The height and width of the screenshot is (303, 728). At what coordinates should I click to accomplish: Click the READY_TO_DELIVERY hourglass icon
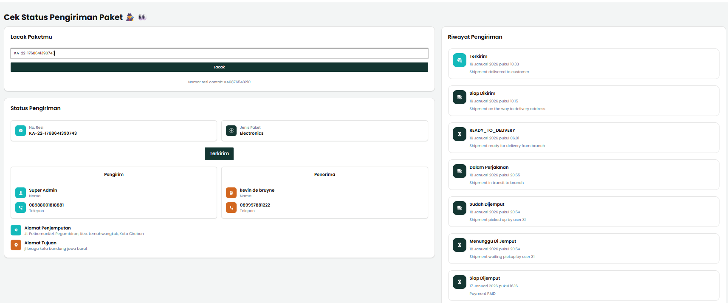tap(460, 134)
